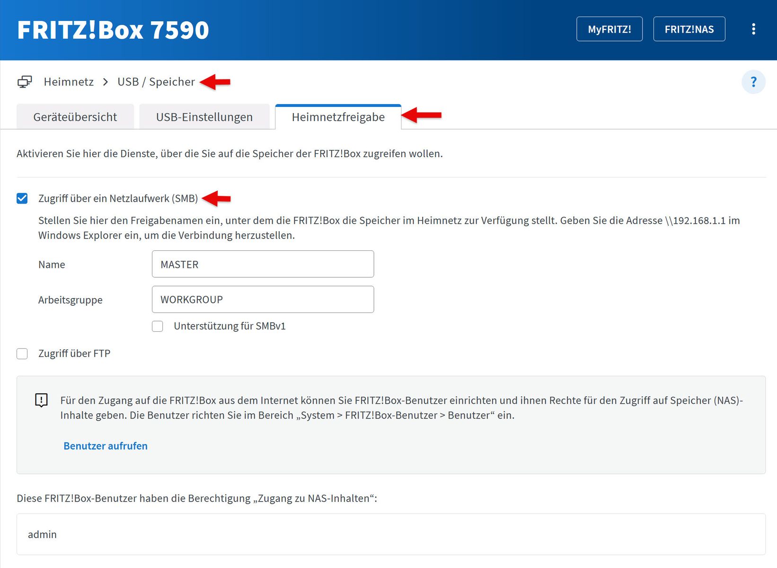
Task: Open the FRITZ!NAS button
Action: click(x=689, y=29)
